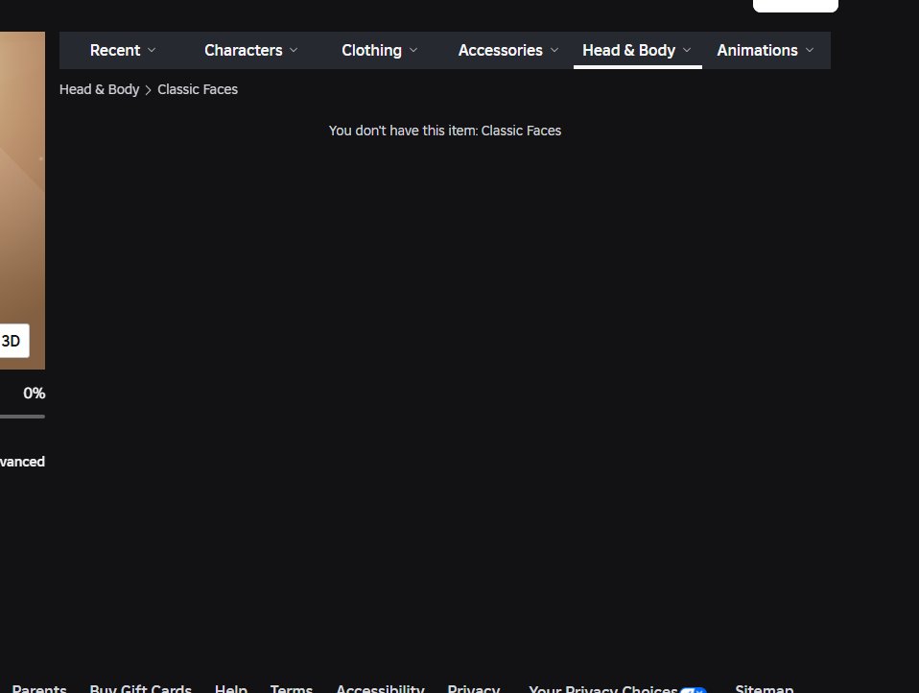The image size is (919, 693).
Task: Expand the Accessories dropdown chevron
Action: click(554, 51)
